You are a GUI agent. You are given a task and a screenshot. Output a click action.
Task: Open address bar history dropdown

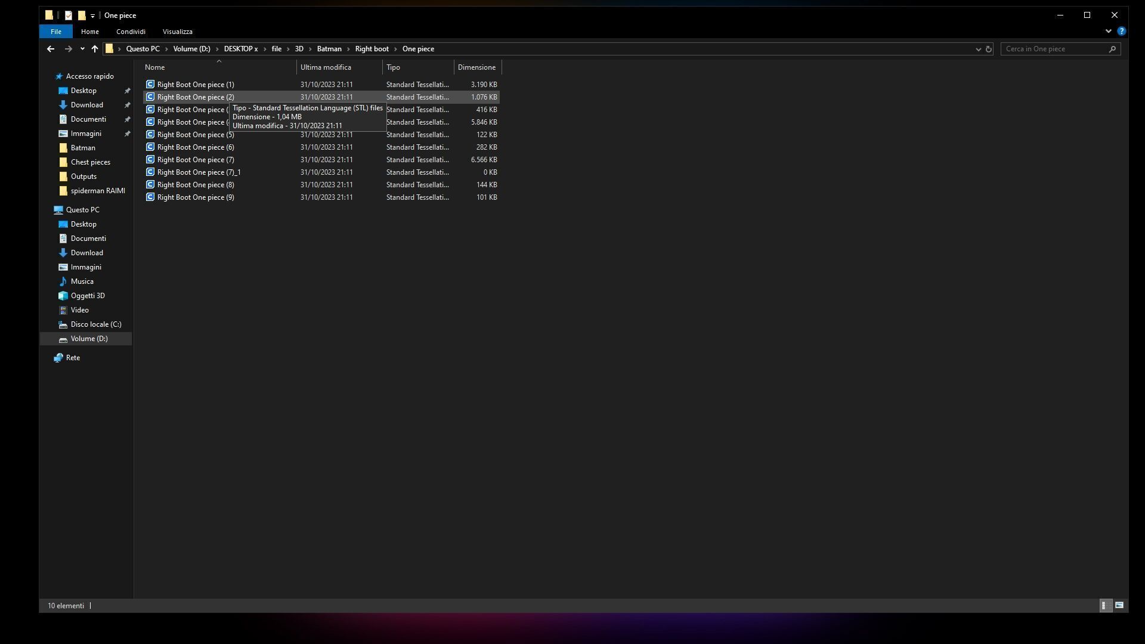[x=978, y=49]
